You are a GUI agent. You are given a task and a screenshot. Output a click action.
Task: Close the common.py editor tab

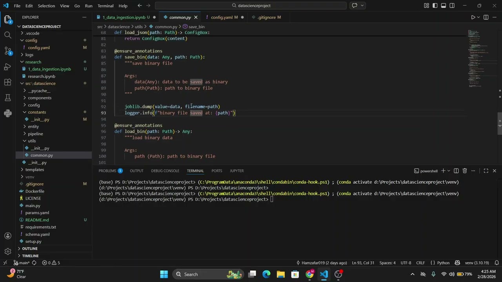[195, 17]
